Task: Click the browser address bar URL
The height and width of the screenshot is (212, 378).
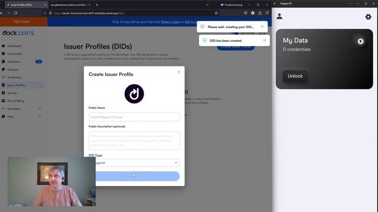Action: [89, 13]
